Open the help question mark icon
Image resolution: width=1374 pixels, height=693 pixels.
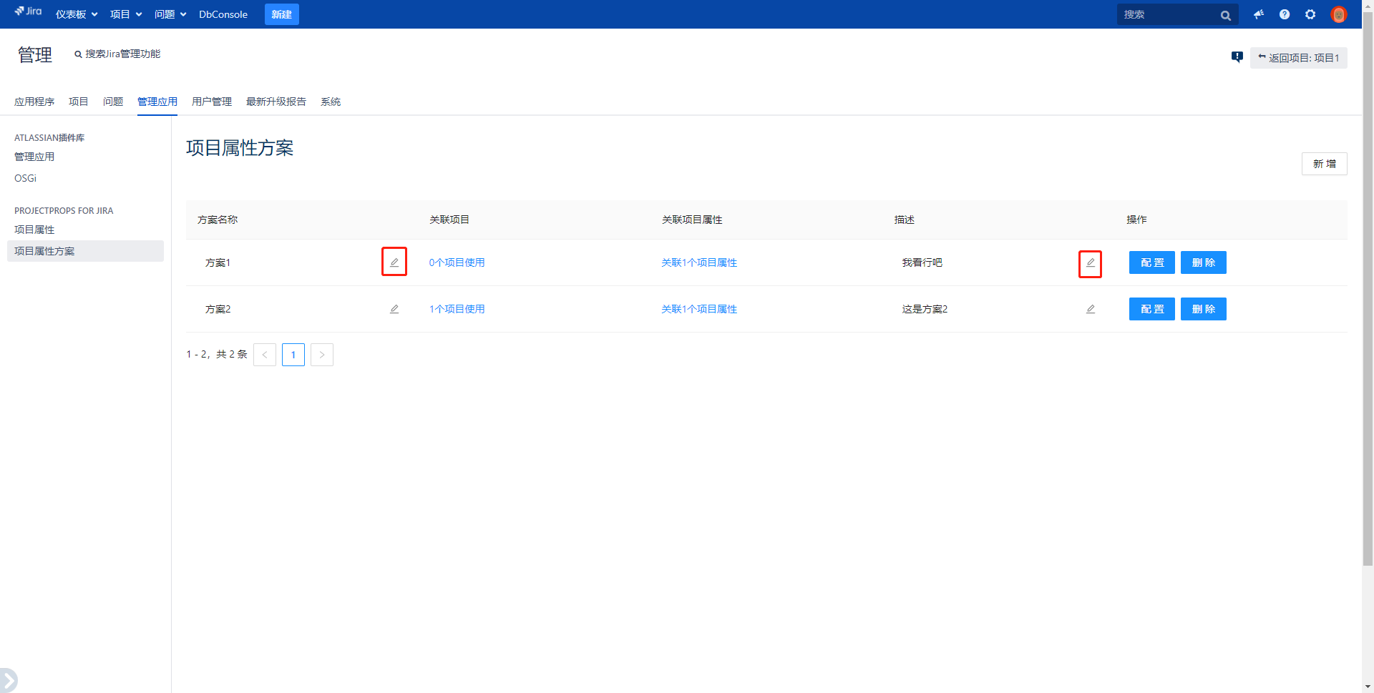1285,14
